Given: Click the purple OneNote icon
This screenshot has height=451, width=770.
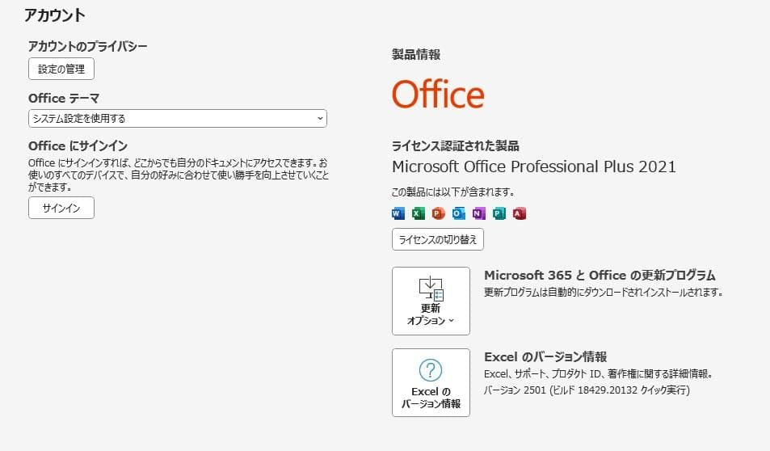Looking at the screenshot, I should 478,213.
